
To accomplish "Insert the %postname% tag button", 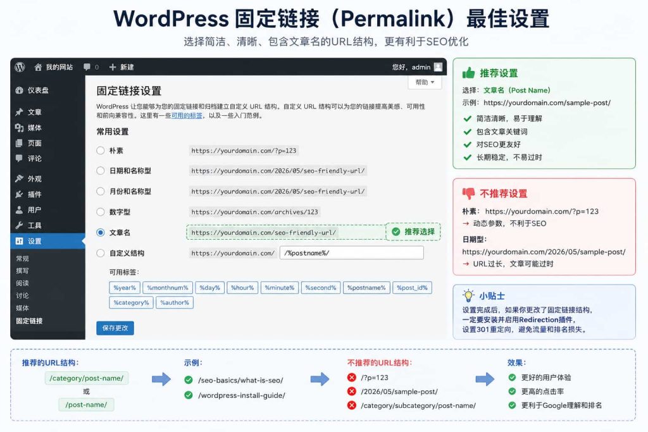I will coord(366,287).
